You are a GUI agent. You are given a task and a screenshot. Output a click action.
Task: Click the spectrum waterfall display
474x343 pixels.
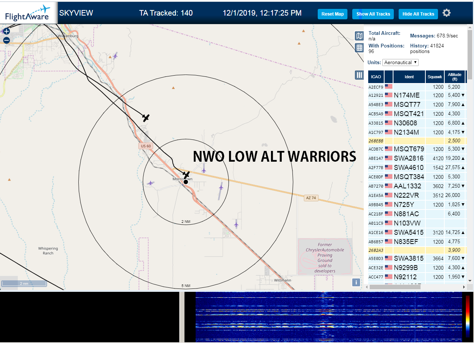(x=328, y=317)
